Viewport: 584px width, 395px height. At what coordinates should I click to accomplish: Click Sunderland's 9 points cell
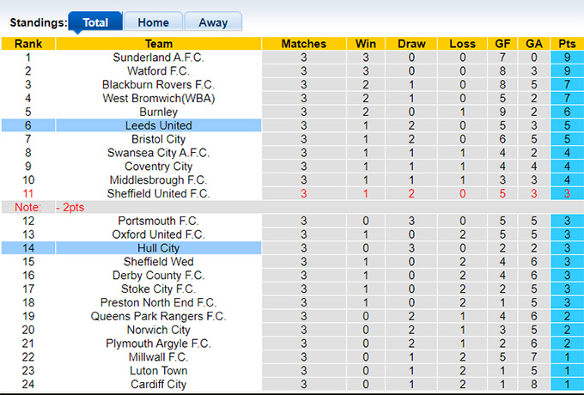(x=567, y=58)
